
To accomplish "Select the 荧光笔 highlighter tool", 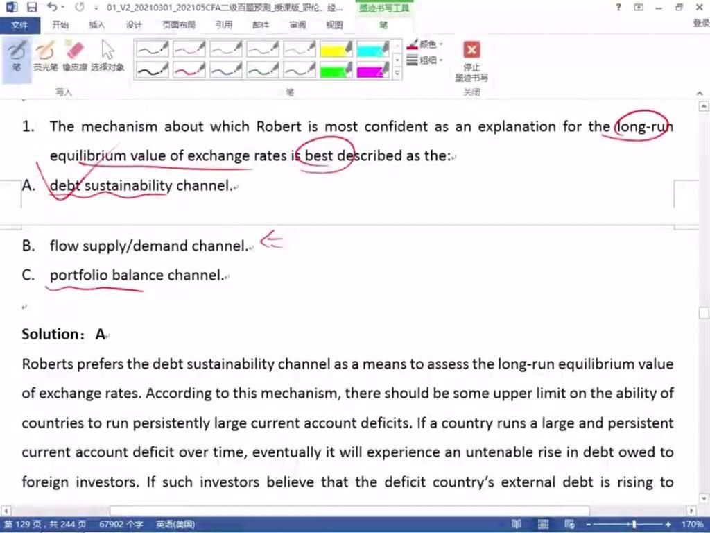I will [45, 56].
